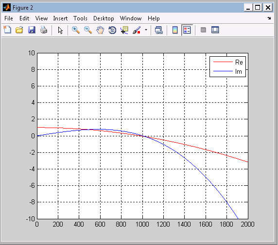Activate the Rotate 3D tool
278x245 pixels.
[112, 30]
